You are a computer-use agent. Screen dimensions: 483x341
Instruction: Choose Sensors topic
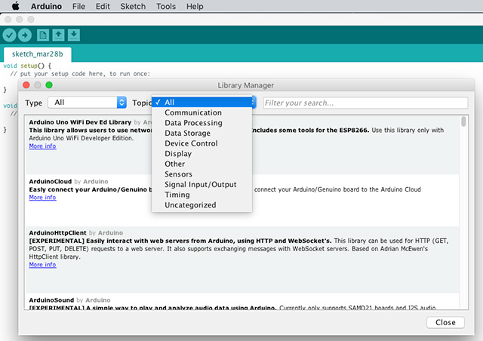(x=202, y=174)
